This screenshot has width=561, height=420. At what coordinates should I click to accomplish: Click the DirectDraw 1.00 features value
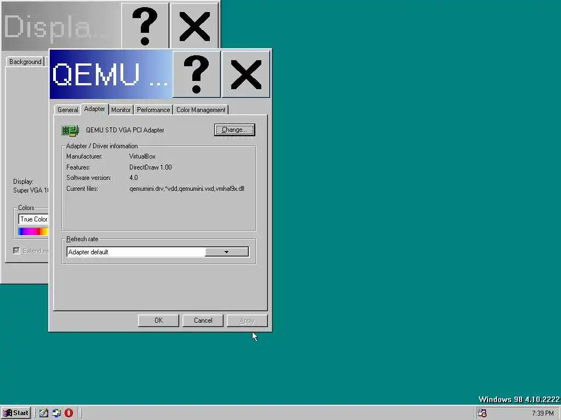(150, 167)
